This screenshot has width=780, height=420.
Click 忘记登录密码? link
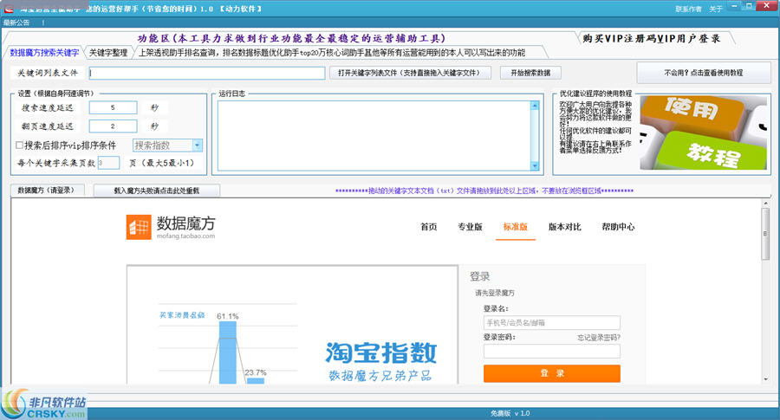pos(598,338)
